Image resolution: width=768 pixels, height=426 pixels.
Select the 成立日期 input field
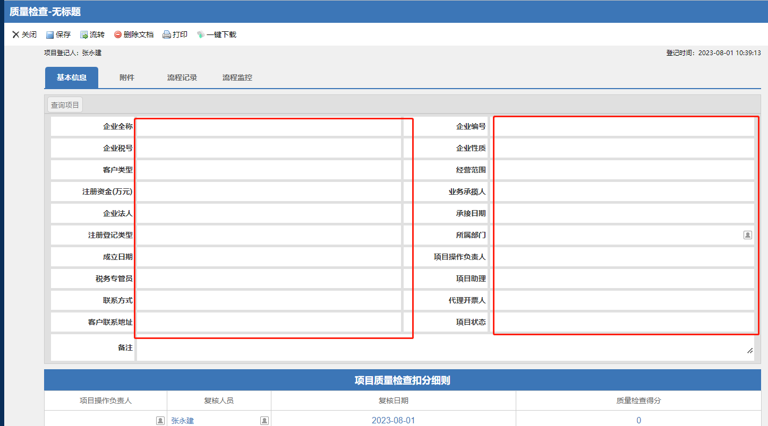click(x=269, y=257)
